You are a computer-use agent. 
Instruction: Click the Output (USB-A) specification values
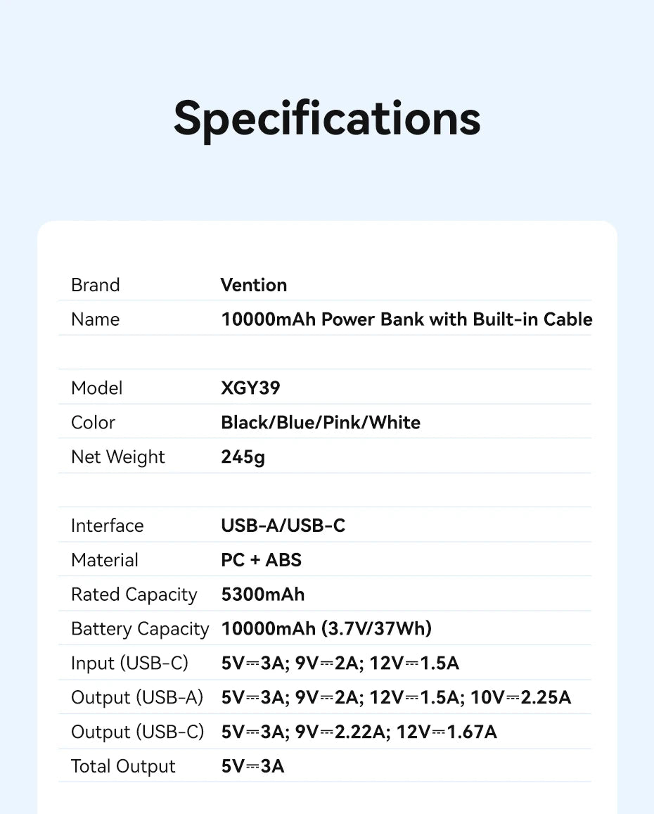[x=396, y=698]
